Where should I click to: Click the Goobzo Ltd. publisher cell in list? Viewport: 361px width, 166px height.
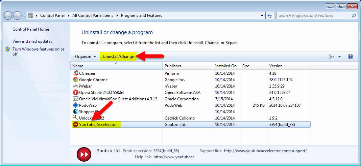tap(175, 125)
